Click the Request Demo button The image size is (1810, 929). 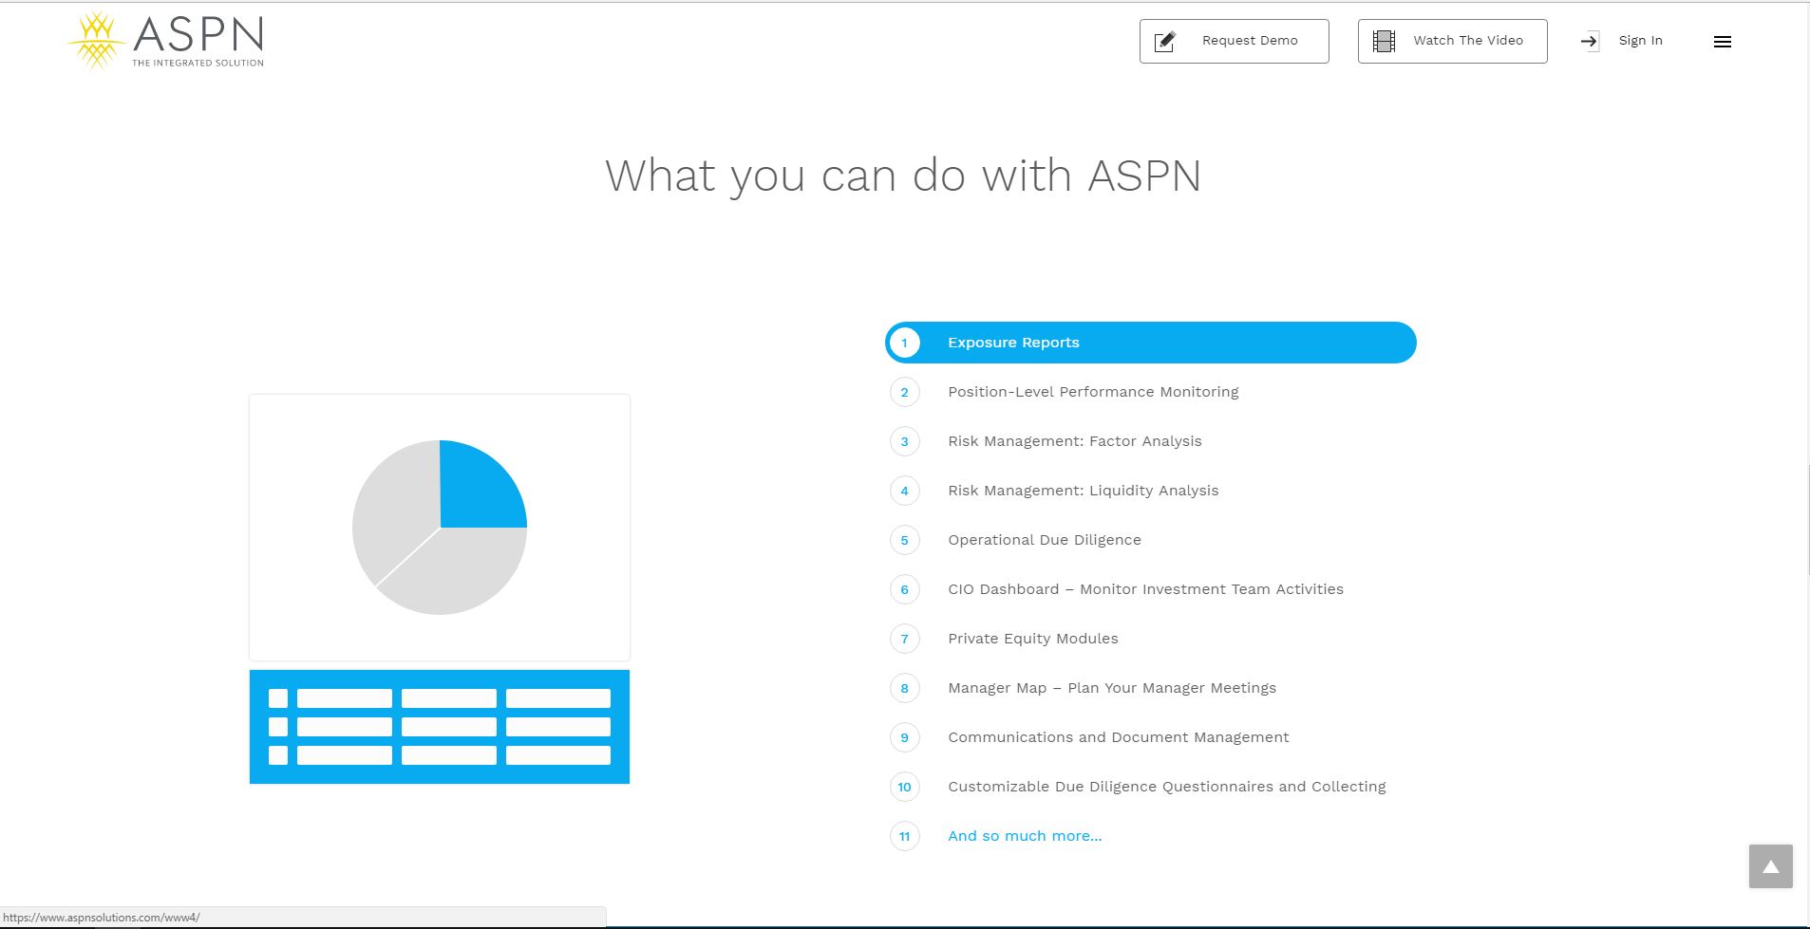1234,41
